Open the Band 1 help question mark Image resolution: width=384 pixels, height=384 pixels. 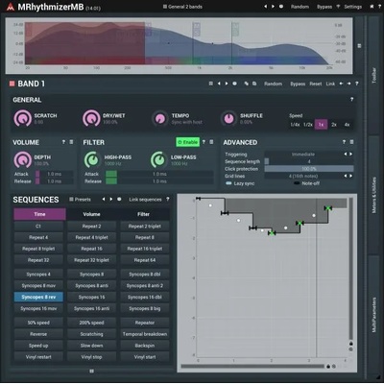tap(356, 84)
